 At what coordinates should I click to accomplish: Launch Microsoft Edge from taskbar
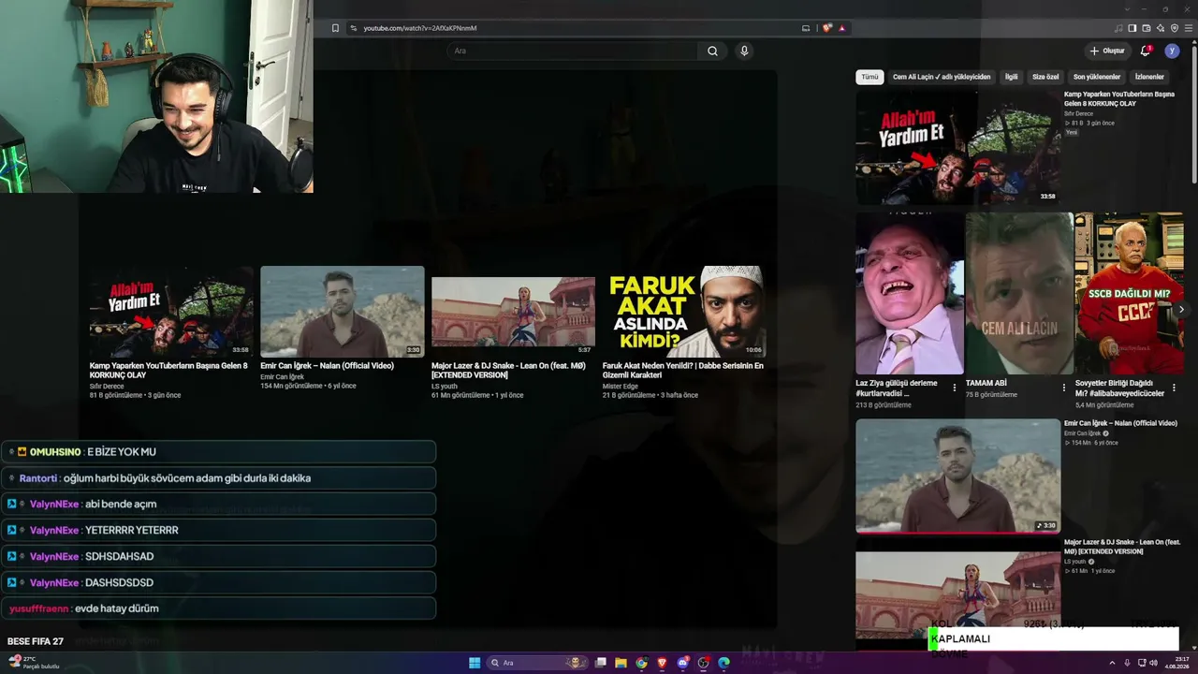[x=724, y=663]
